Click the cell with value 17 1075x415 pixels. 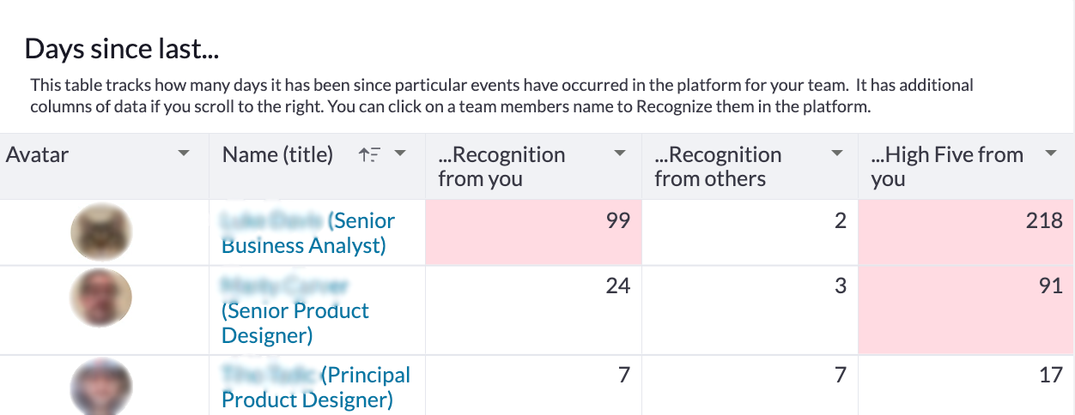[x=965, y=385]
